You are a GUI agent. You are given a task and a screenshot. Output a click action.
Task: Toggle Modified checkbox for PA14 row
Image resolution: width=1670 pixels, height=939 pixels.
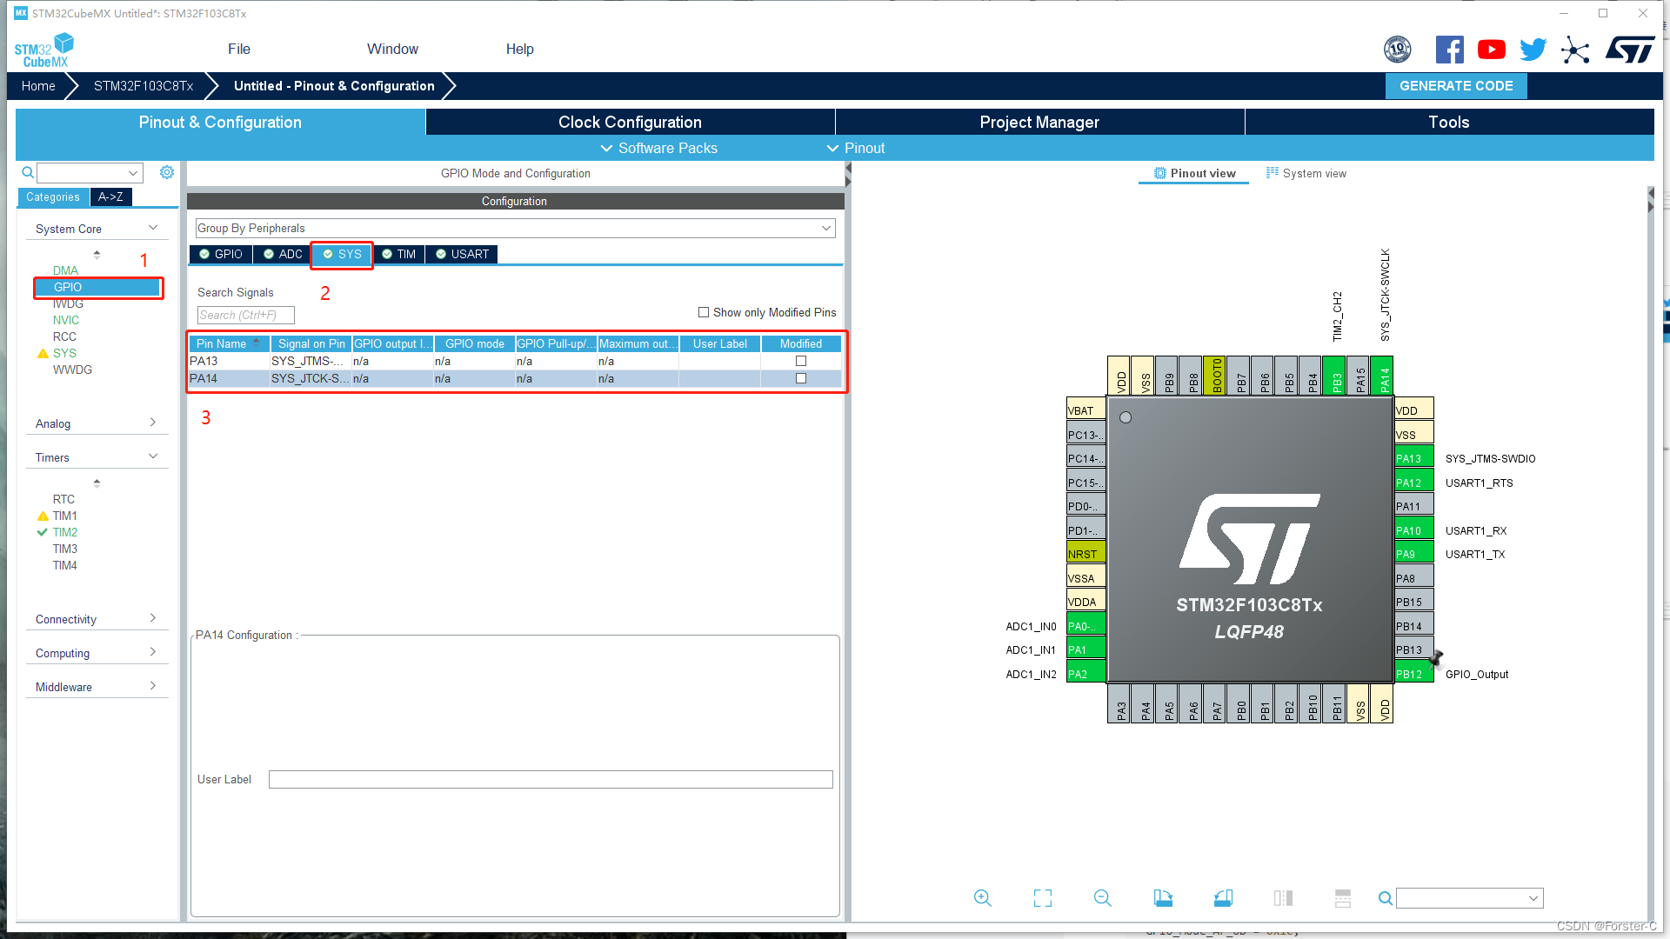(801, 378)
